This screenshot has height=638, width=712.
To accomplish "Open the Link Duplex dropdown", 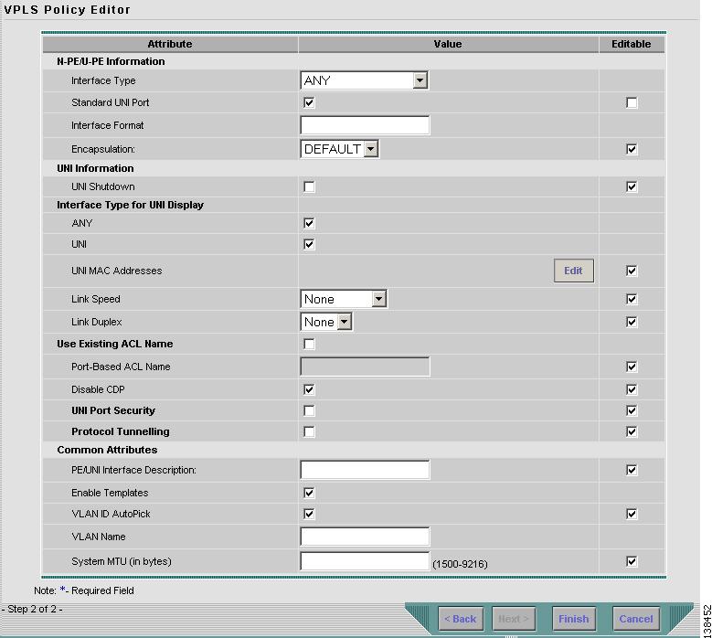I will [326, 322].
